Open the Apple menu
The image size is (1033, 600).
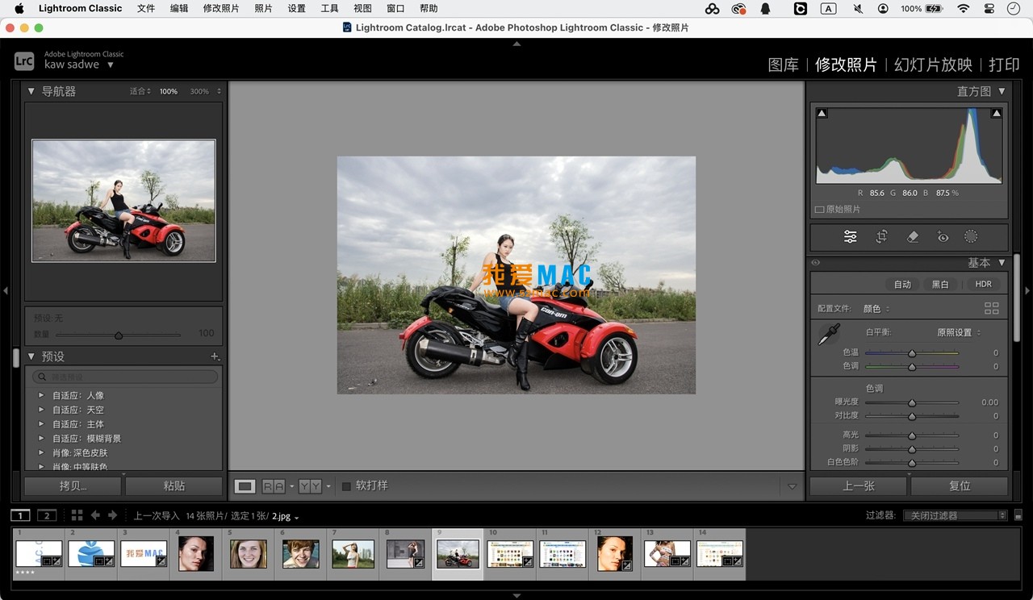pyautogui.click(x=19, y=9)
